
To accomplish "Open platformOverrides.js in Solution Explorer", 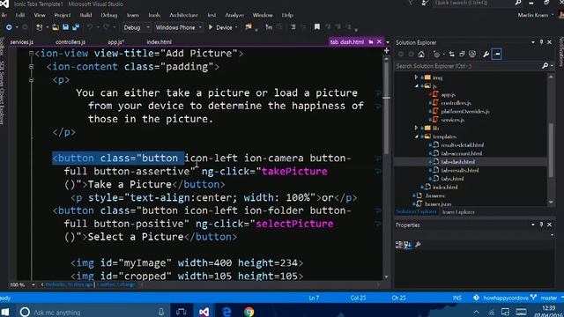I will pyautogui.click(x=465, y=112).
